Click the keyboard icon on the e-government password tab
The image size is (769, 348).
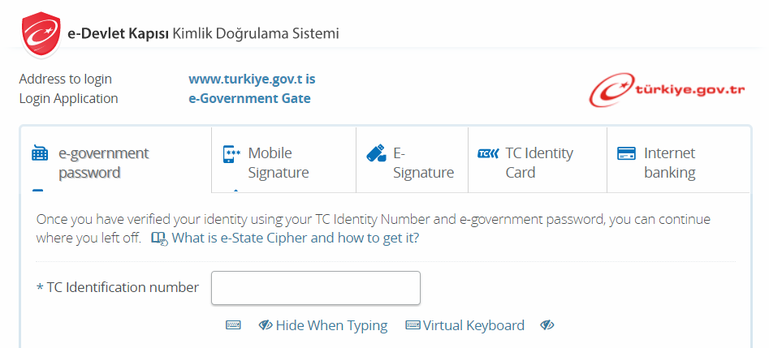pos(39,154)
